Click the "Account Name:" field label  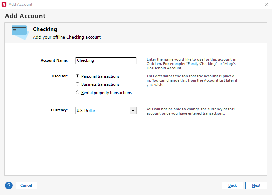(x=54, y=60)
